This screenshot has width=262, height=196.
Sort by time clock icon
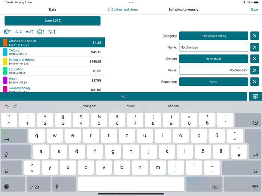pyautogui.click(x=40, y=32)
